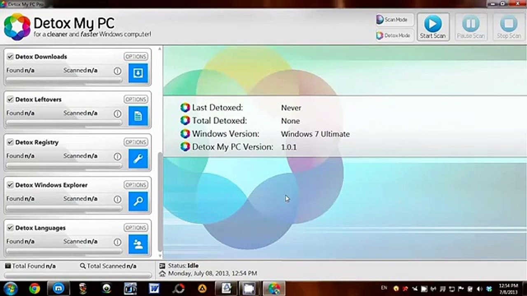Open Google Chrome from the taskbar

[35, 289]
